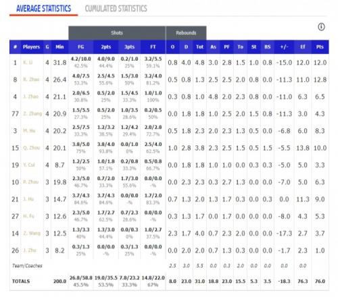Open the info icon above the table
The image size is (338, 297).
(321, 27)
